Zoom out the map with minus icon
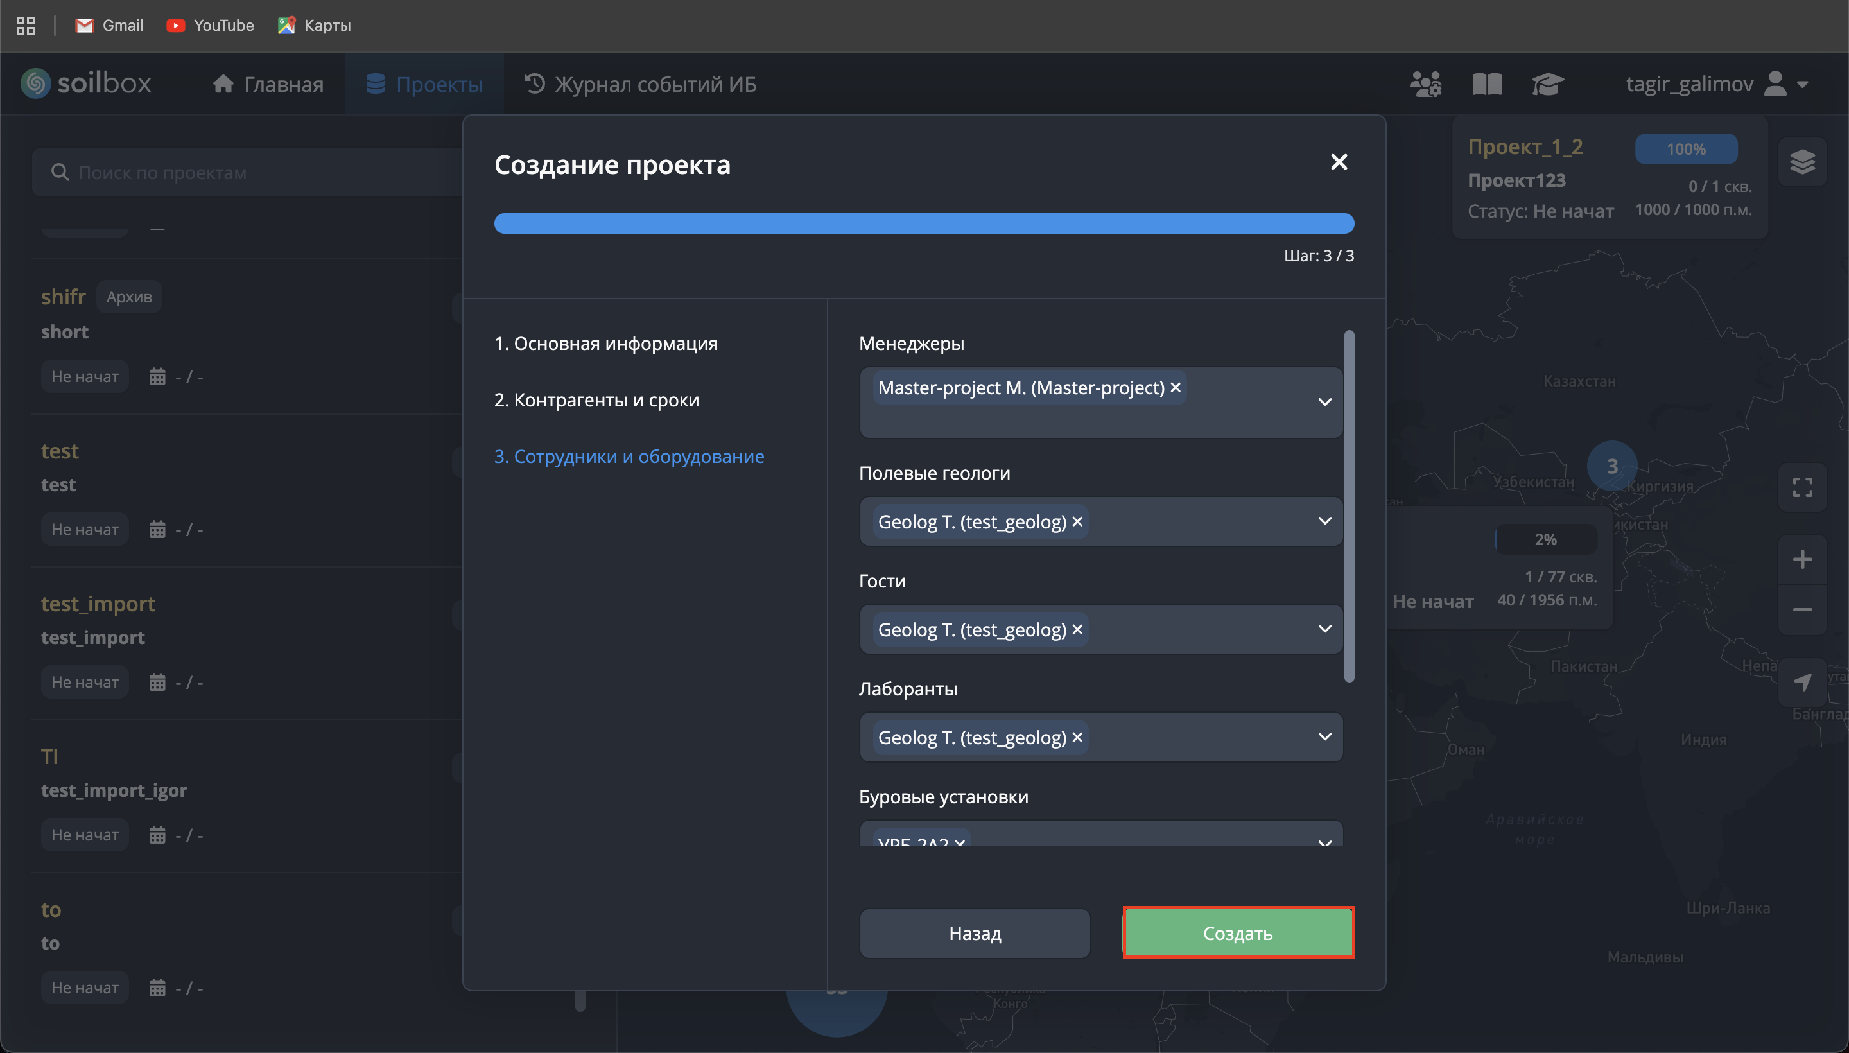This screenshot has width=1849, height=1053. tap(1802, 610)
